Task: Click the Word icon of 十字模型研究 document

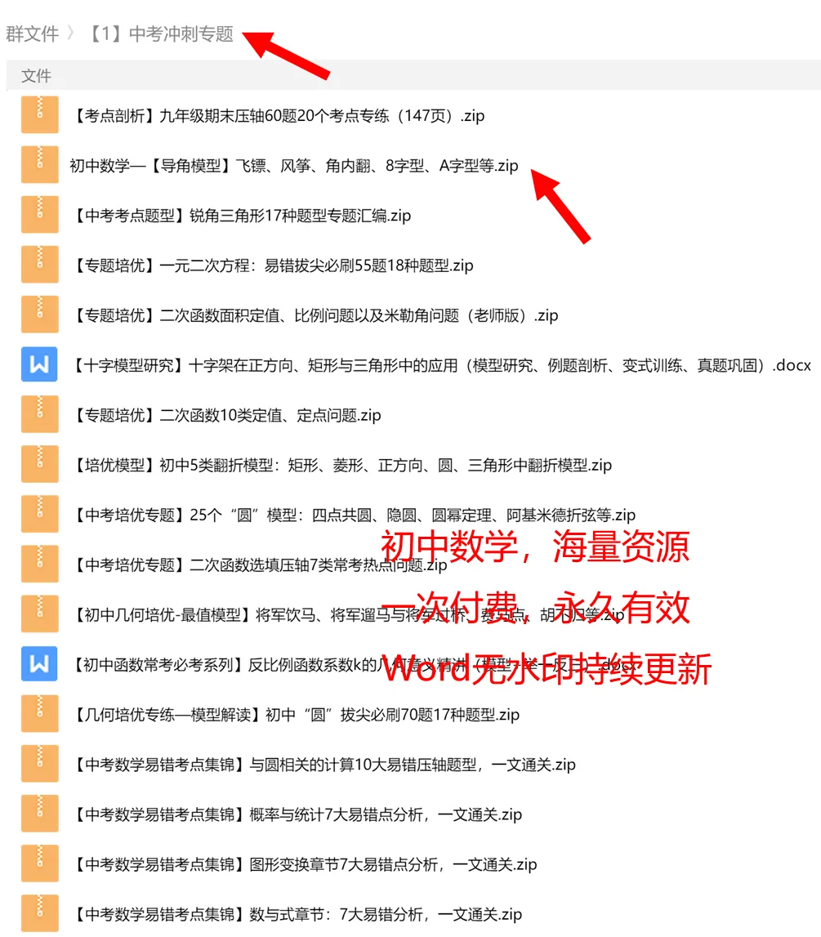Action: click(40, 364)
